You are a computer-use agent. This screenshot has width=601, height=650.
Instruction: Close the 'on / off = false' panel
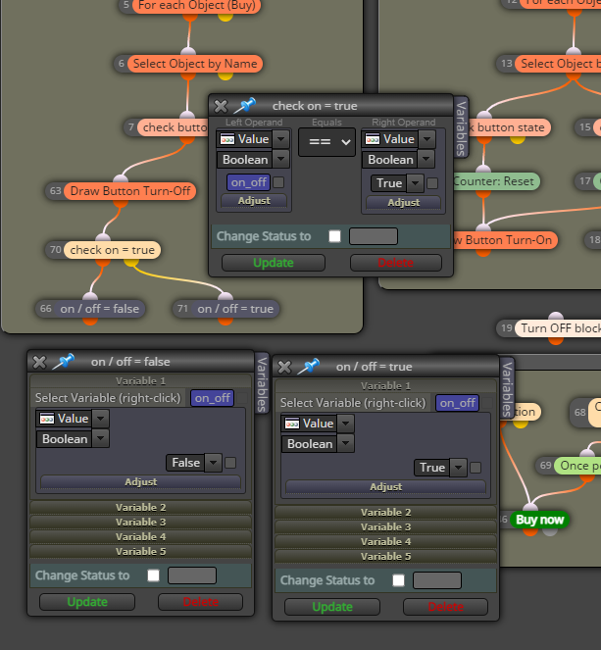(x=39, y=362)
